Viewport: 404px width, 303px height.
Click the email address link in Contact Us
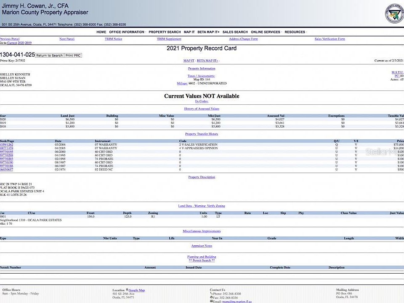pyautogui.click(x=237, y=301)
